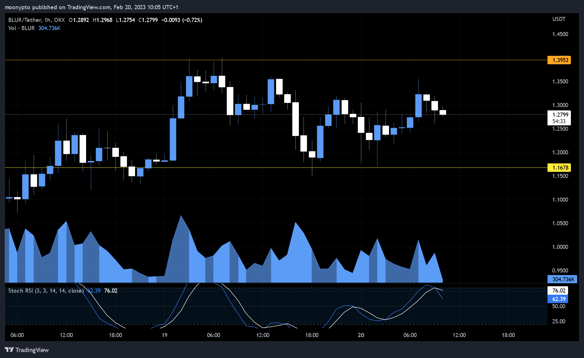
Task: Click the 1.3500 price axis label
Action: coord(560,82)
